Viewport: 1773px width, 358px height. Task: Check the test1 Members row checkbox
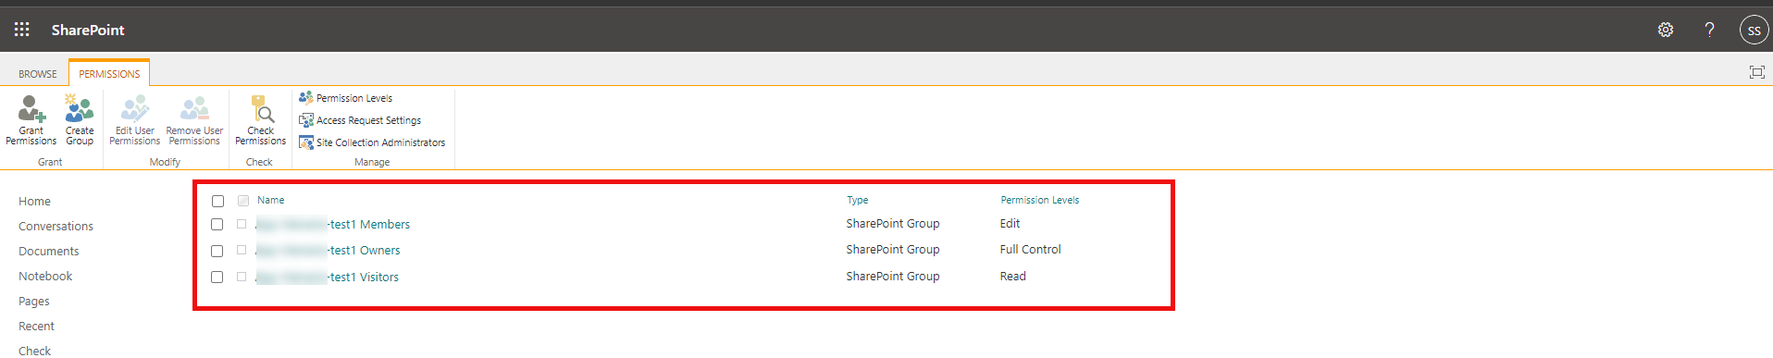point(217,224)
